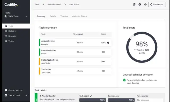The height and width of the screenshot is (102, 170).
Task: Click the WAW Team building icon
Action: [x=6, y=16]
